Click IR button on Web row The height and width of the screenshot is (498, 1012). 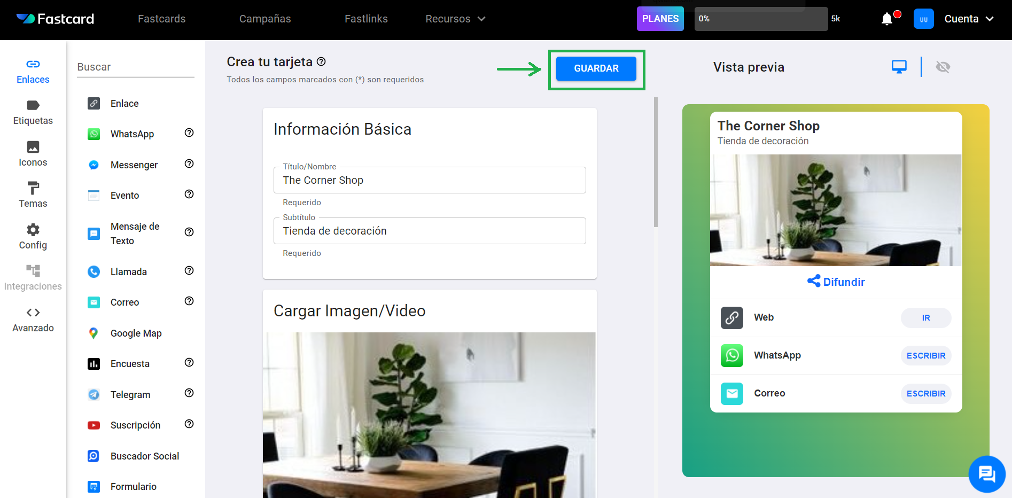[926, 318]
